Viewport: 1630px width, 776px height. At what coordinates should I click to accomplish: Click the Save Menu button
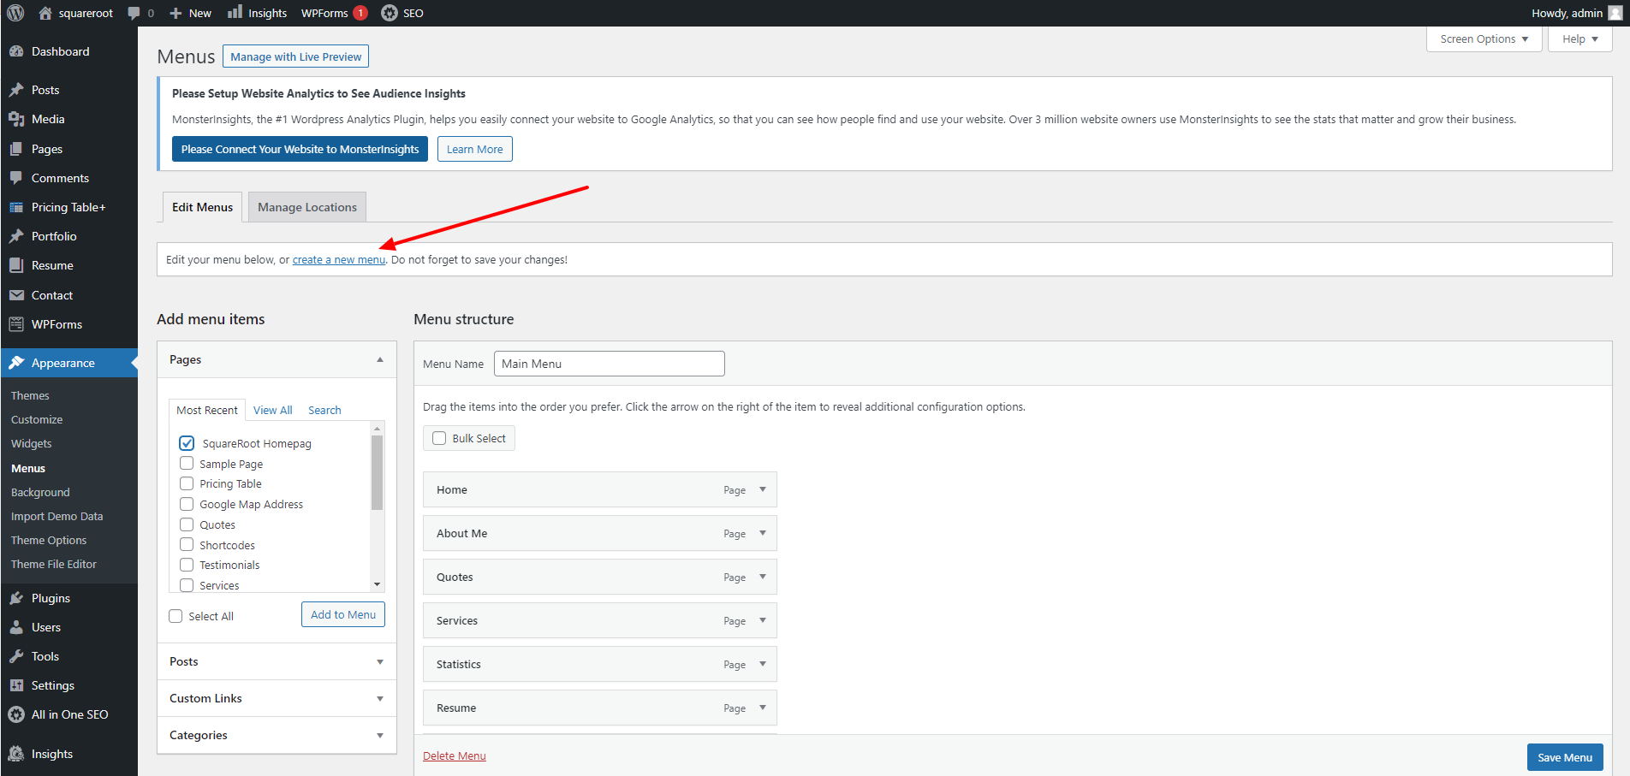pos(1565,757)
